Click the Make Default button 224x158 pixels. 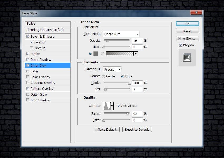pos(107,130)
